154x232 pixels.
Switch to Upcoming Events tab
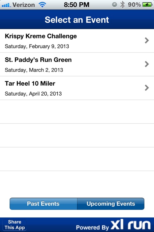[111, 204]
